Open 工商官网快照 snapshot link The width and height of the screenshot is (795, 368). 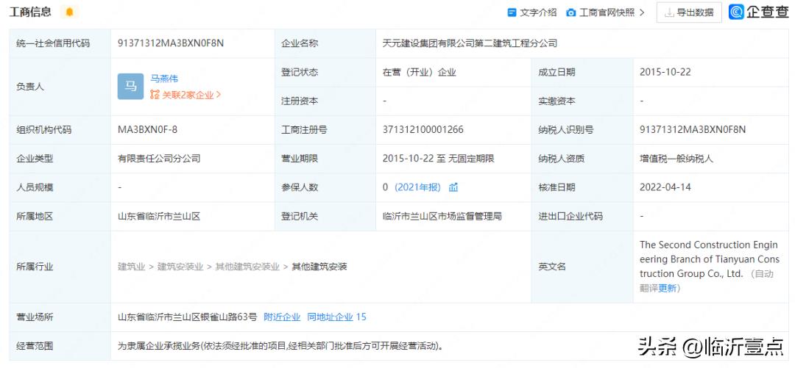607,12
